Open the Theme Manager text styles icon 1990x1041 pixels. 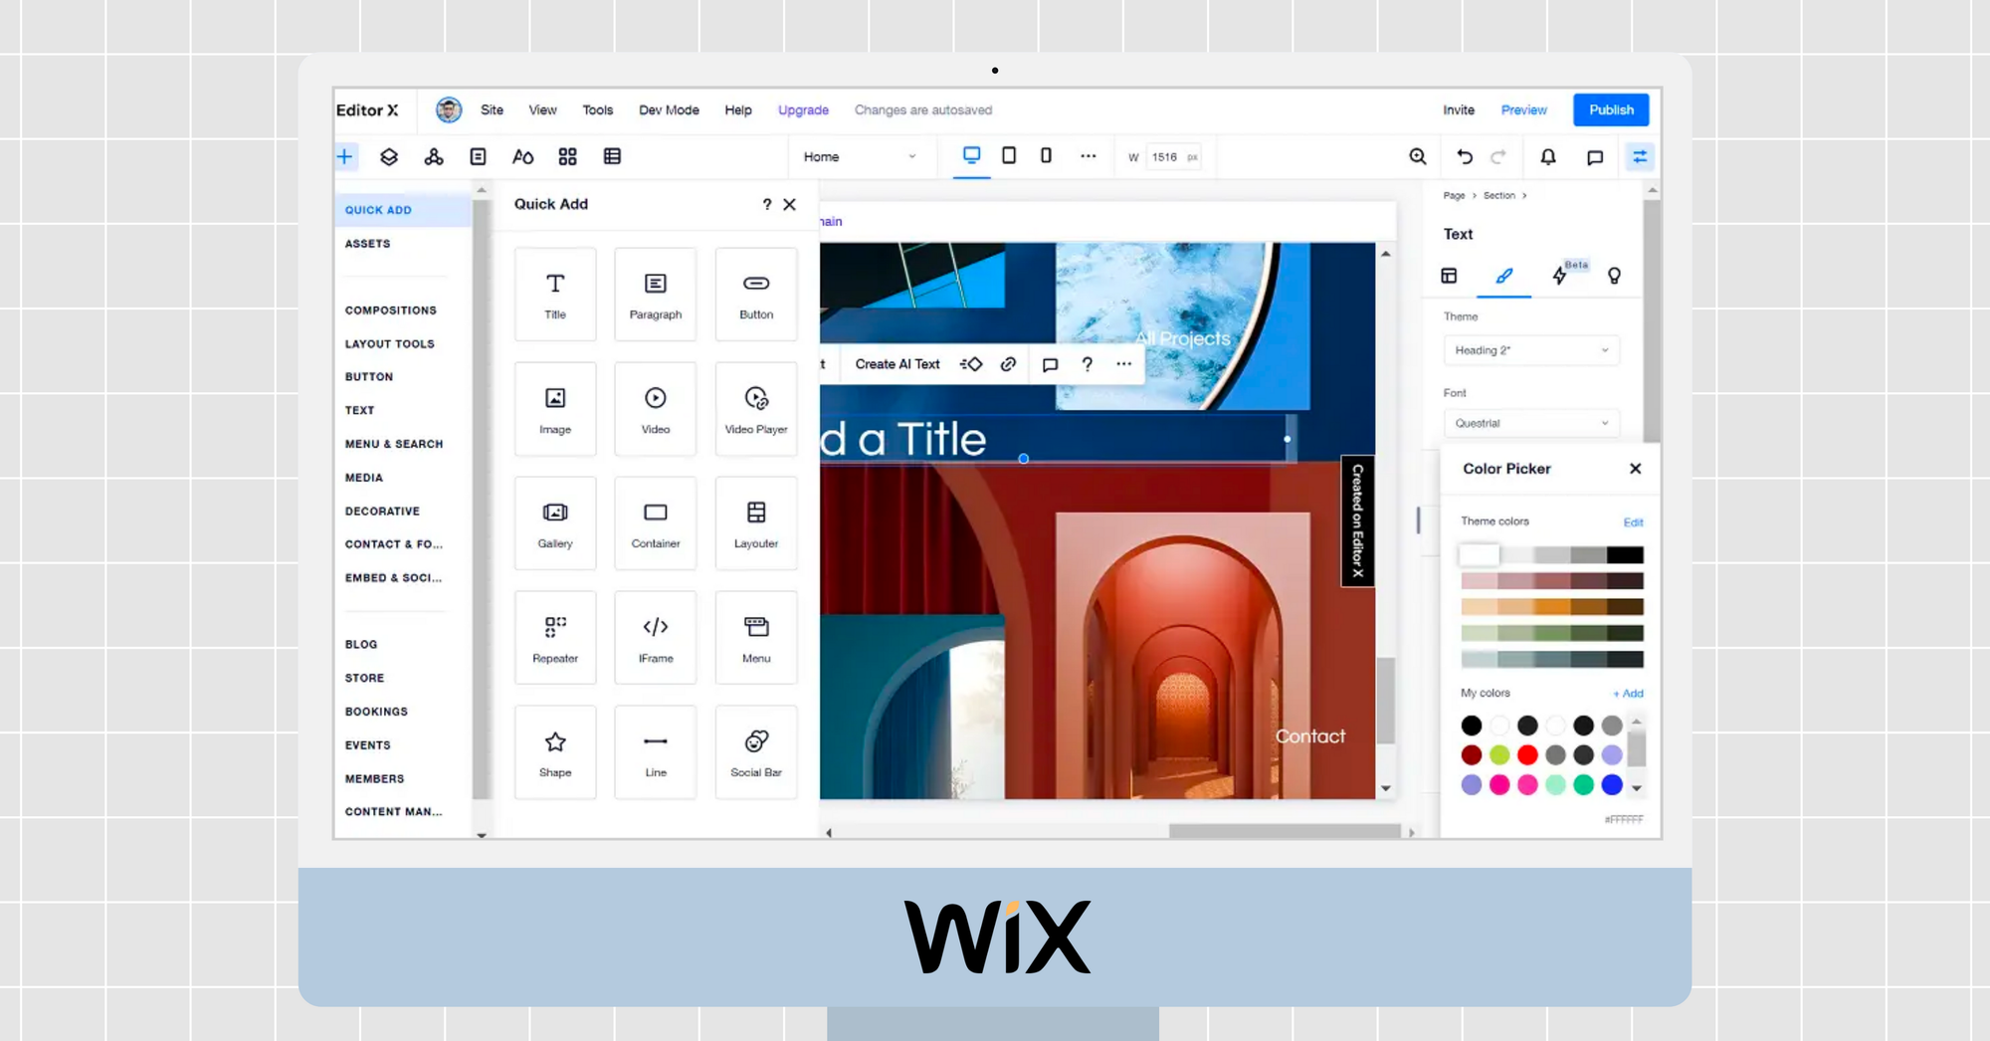pos(522,156)
